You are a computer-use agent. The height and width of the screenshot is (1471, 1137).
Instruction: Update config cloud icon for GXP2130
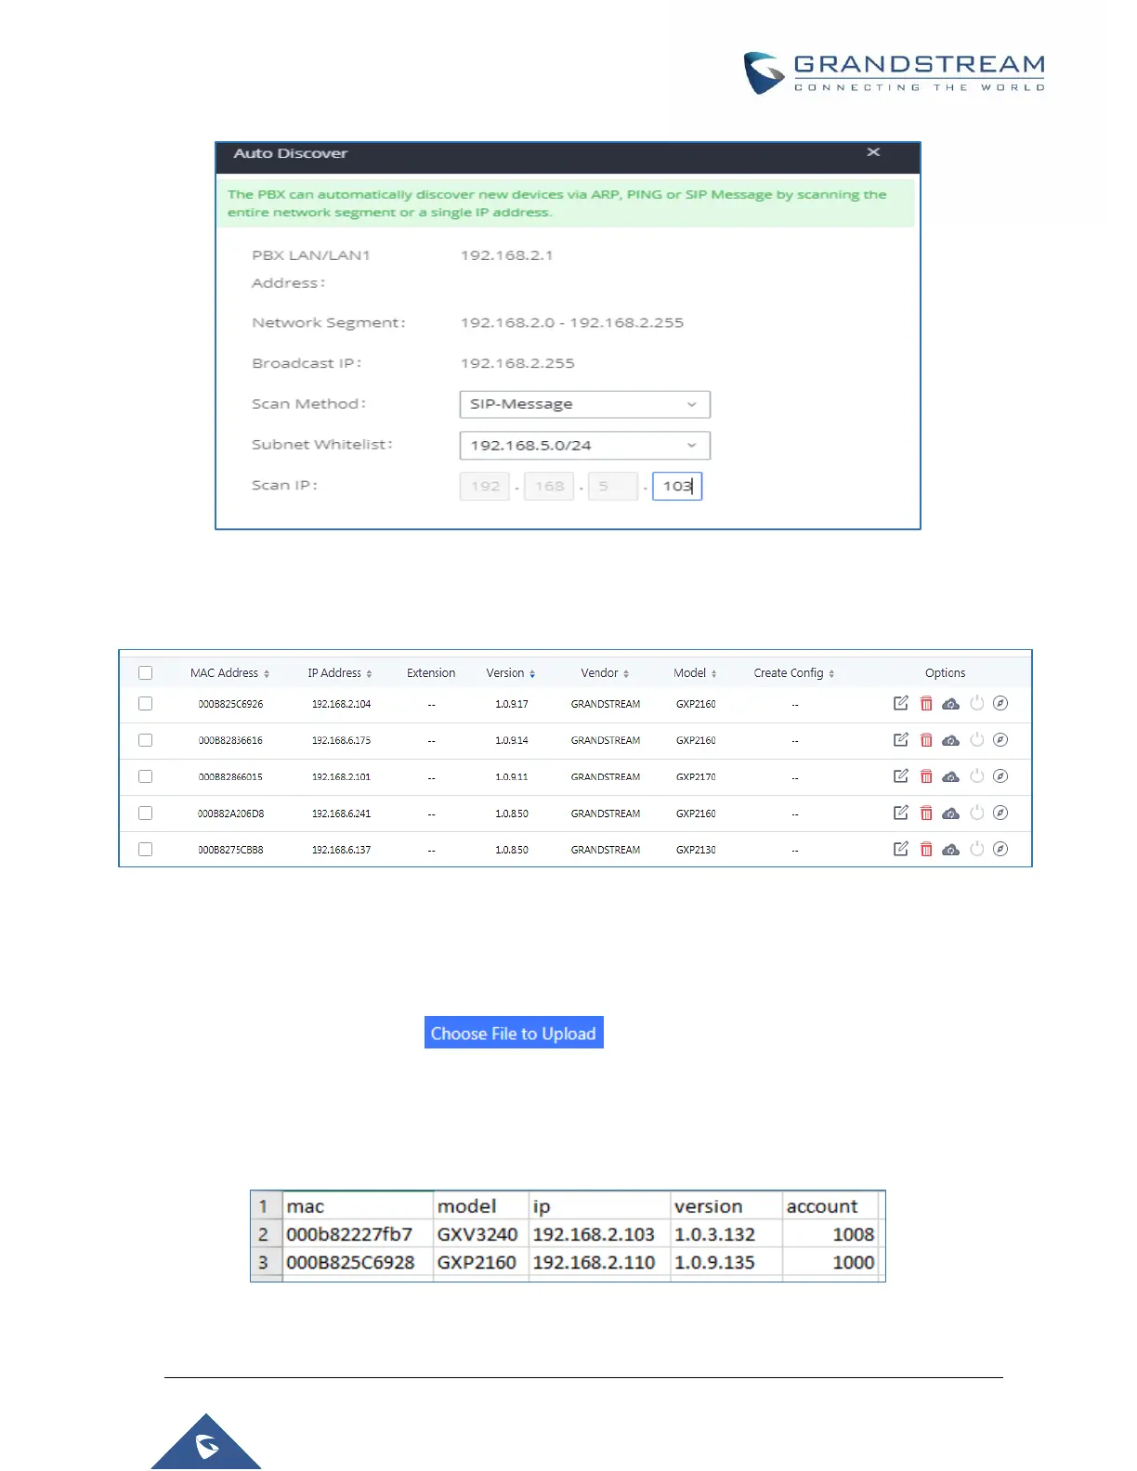coord(950,849)
